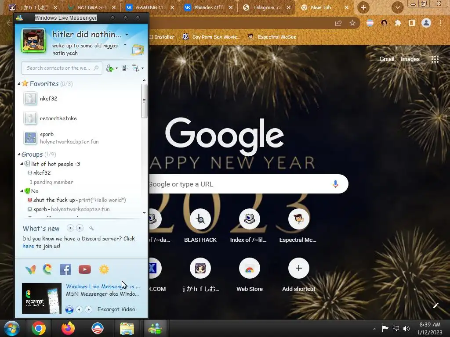
Task: Go to next Escargot video
Action: [89, 309]
